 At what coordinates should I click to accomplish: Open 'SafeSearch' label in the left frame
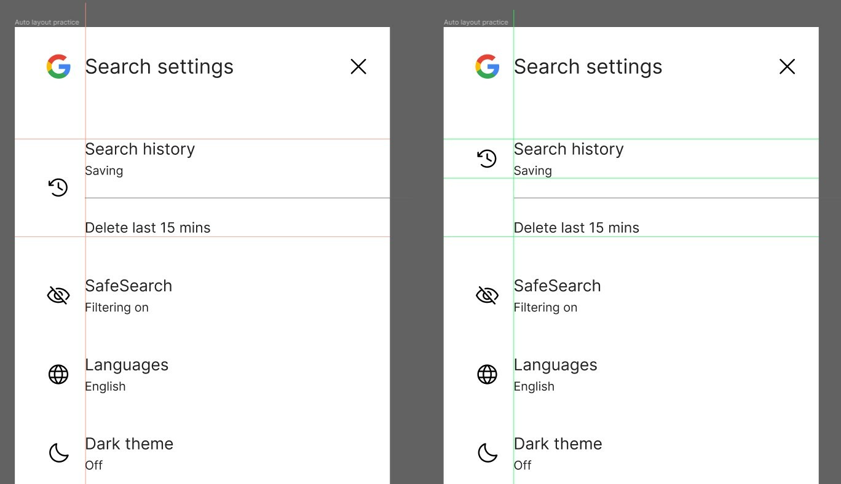[128, 286]
